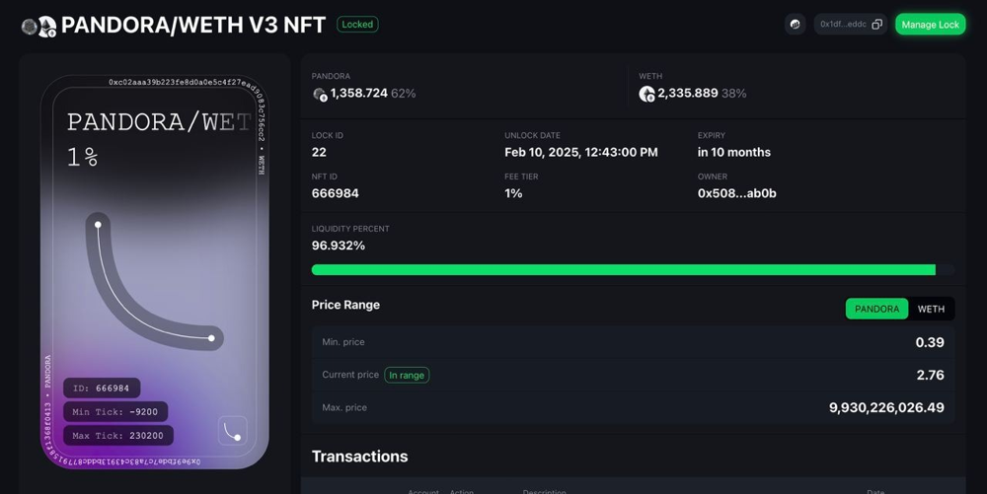Click the ID: 666984 badge on NFT card
This screenshot has height=494, width=987.
102,388
